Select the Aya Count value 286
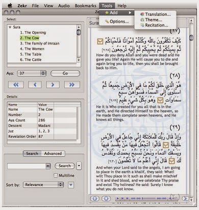The image size is (199, 210). click(42, 120)
